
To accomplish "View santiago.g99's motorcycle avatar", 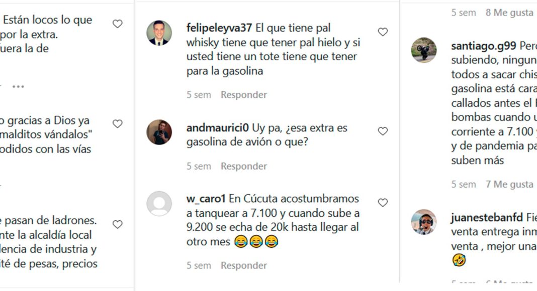I will (x=424, y=50).
